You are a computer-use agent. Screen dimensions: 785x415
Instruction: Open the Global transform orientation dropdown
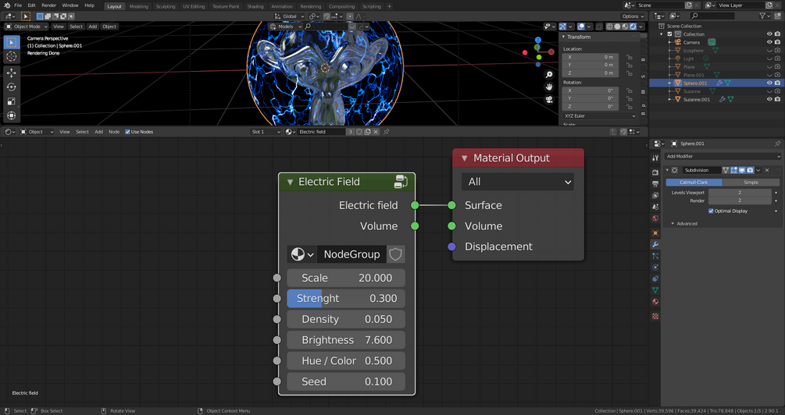[x=289, y=16]
